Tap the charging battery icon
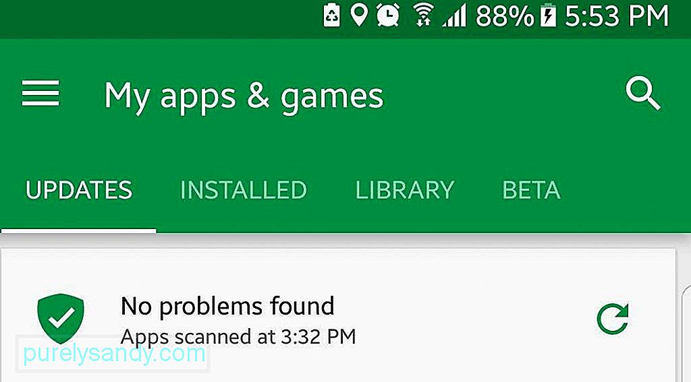The width and height of the screenshot is (691, 382). click(x=548, y=16)
